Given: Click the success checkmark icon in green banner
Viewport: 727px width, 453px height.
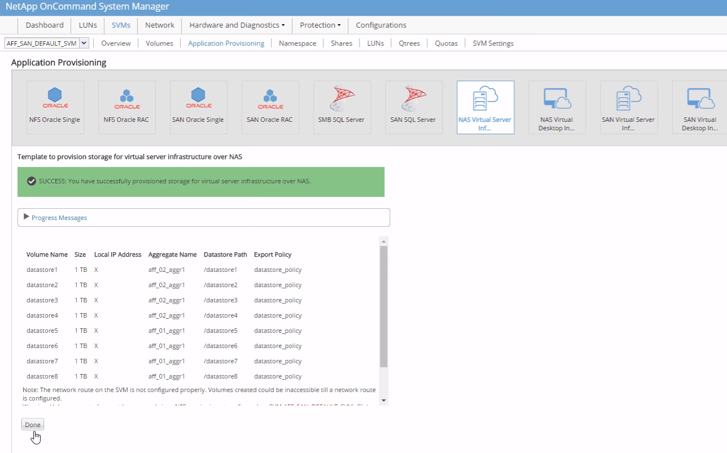Looking at the screenshot, I should tap(32, 181).
